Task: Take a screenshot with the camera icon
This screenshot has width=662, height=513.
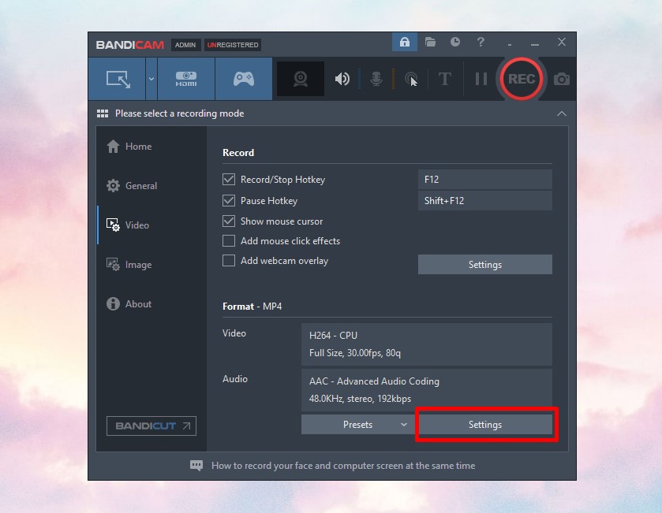Action: [x=562, y=79]
